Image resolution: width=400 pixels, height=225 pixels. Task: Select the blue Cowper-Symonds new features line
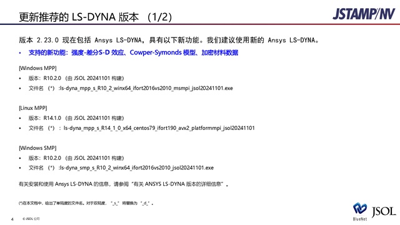133,52
